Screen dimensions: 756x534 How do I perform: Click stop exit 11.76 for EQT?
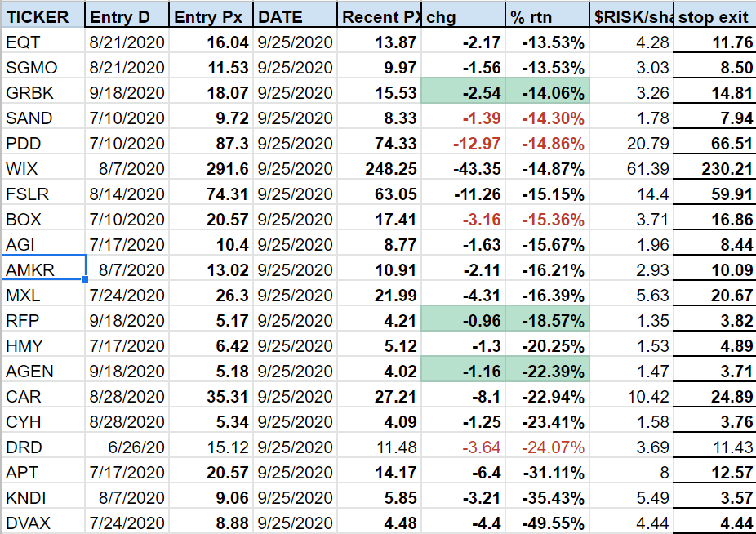[714, 42]
